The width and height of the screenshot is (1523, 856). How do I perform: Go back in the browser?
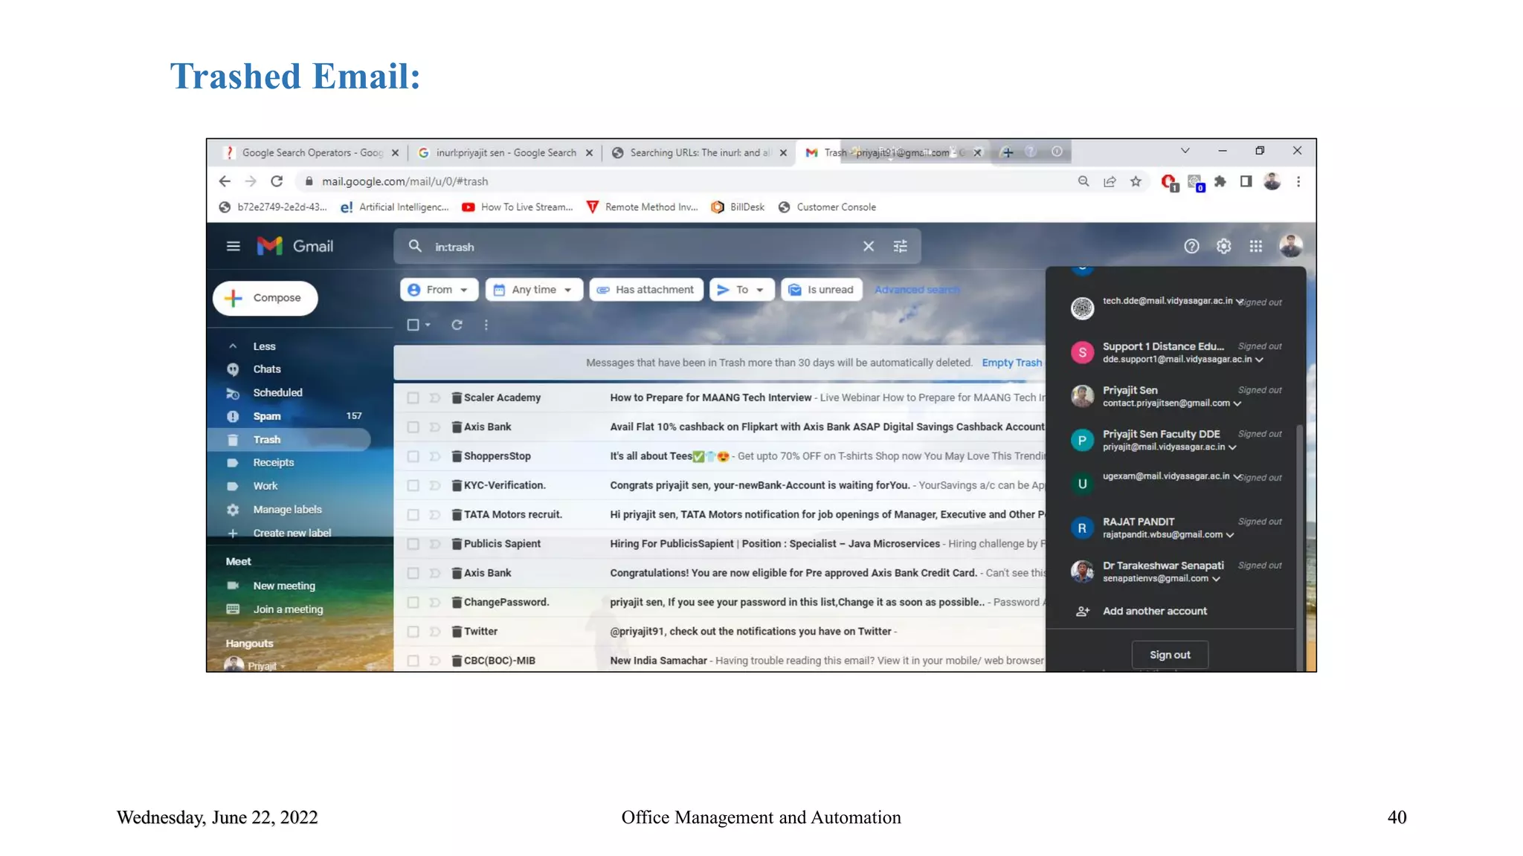(x=225, y=181)
